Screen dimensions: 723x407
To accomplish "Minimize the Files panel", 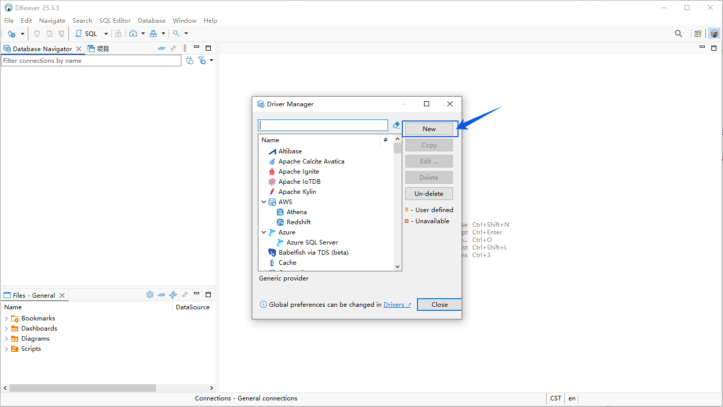I will [197, 294].
